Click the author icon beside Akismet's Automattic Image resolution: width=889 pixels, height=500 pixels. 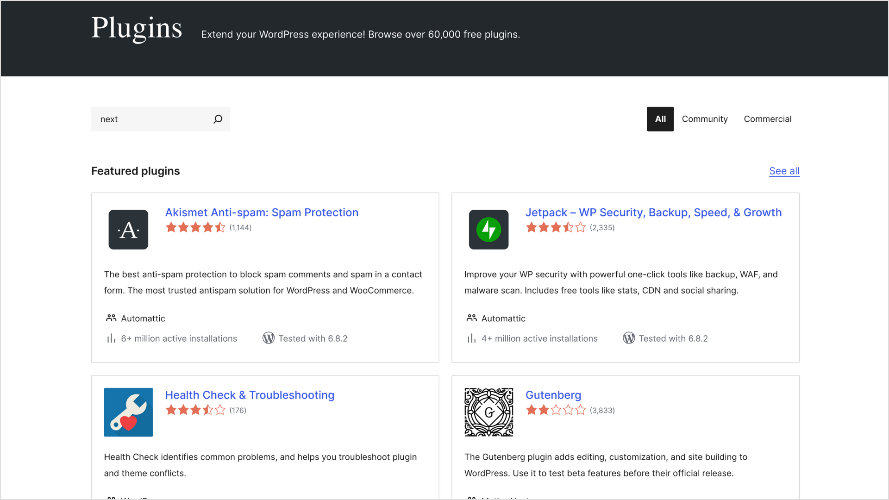tap(111, 318)
